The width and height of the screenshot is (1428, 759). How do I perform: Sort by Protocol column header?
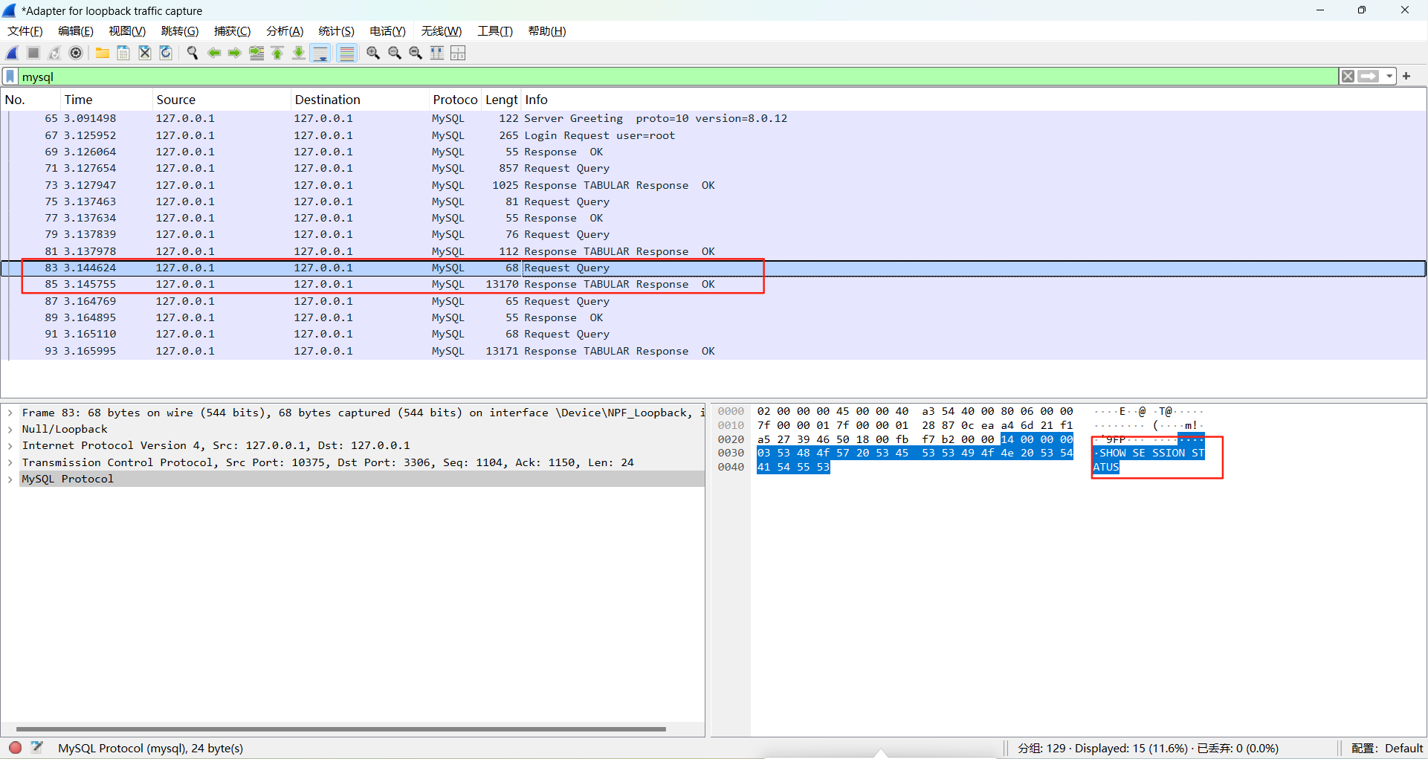tap(455, 100)
